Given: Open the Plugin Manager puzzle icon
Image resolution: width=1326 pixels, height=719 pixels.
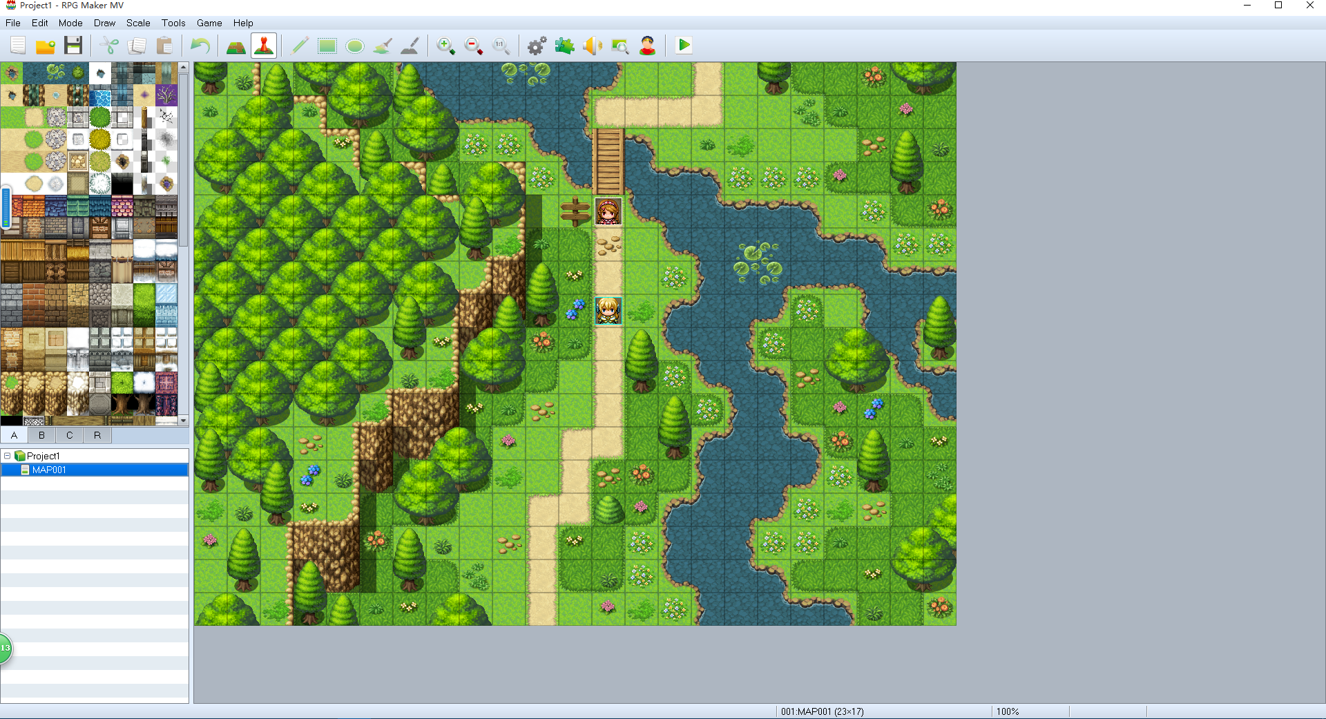Looking at the screenshot, I should 565,46.
